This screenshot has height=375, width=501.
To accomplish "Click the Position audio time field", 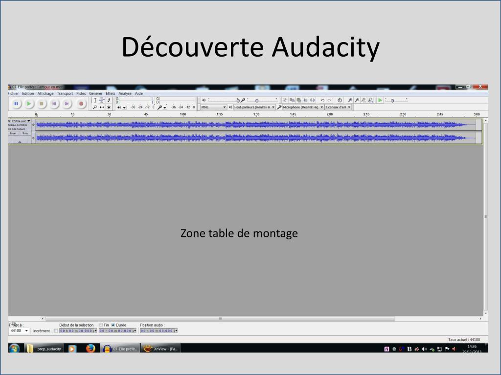I will pos(159,331).
